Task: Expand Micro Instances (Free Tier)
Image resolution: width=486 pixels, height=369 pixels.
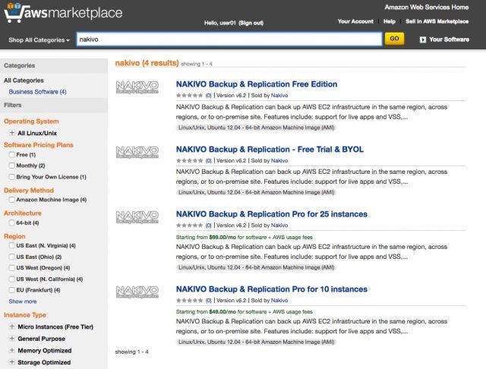Action: 12,326
